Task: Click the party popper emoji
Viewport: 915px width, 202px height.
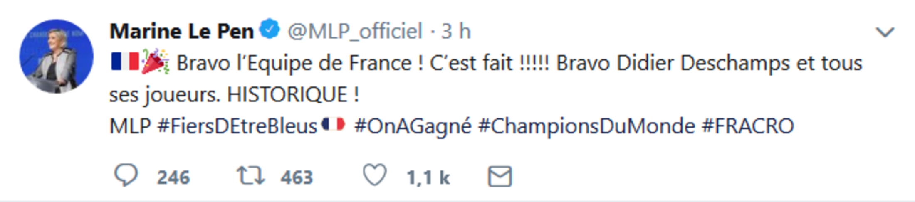Action: point(155,62)
